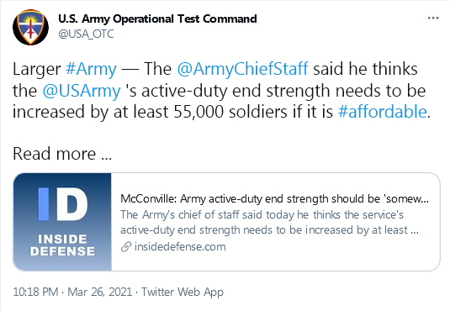Image resolution: width=450 pixels, height=311 pixels.
Task: Click the word 'Larger' starting the tweet
Action: tap(37, 69)
